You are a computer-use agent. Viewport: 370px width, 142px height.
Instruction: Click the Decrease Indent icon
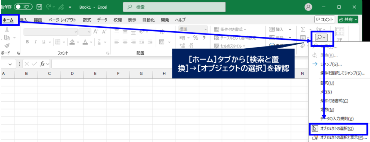coord(142,42)
